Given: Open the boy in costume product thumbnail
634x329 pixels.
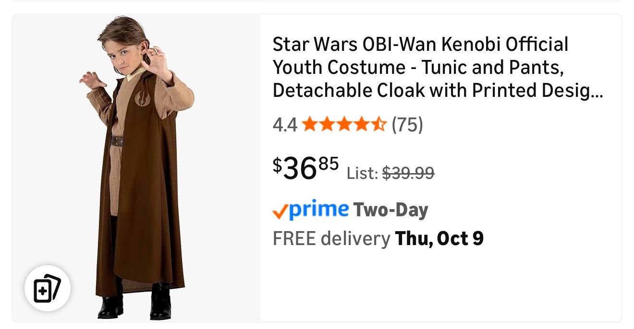Looking at the screenshot, I should (x=137, y=168).
